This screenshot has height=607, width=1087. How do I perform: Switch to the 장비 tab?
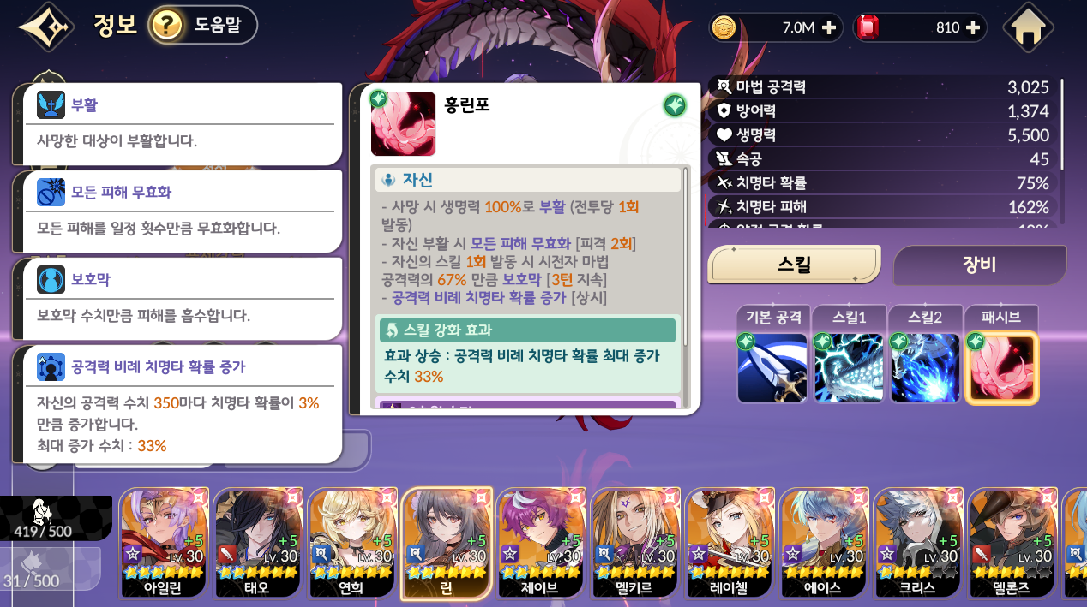click(x=980, y=265)
